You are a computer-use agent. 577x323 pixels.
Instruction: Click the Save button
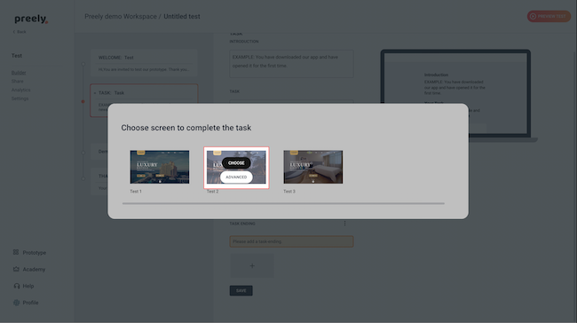tap(241, 291)
